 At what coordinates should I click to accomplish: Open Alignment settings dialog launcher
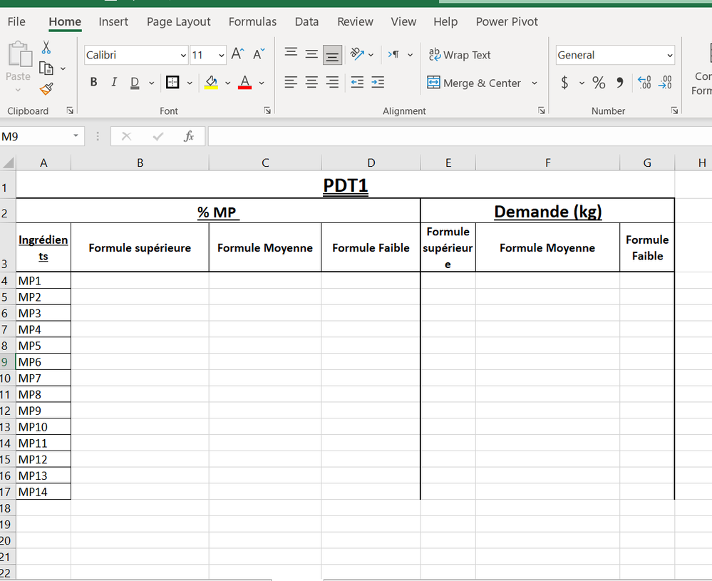pyautogui.click(x=541, y=110)
